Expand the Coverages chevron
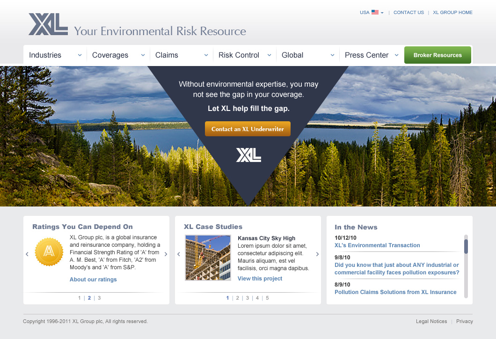Viewport: 496px width, 339px height. point(143,55)
